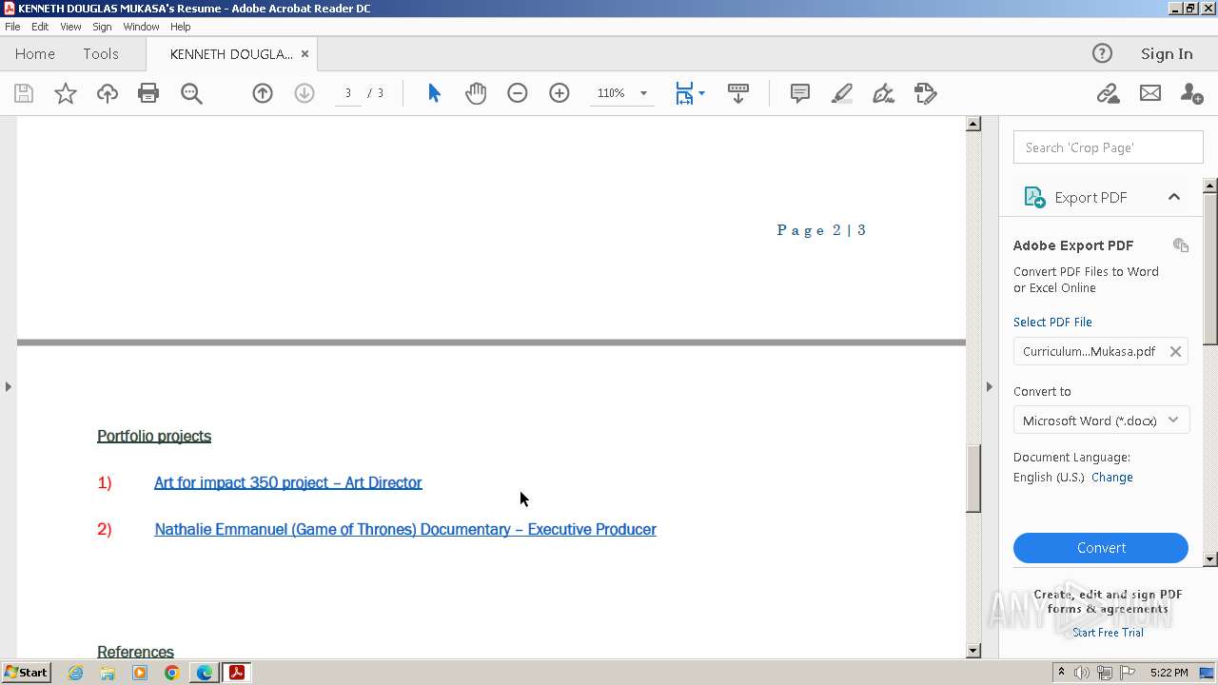Expand the fit page dropdown arrow

701,93
